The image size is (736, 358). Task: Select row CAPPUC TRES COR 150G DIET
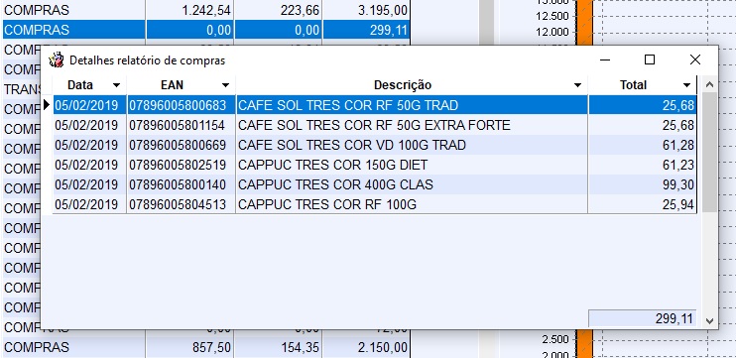click(374, 165)
